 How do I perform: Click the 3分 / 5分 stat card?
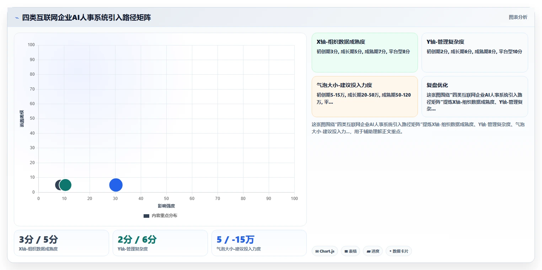point(61,243)
